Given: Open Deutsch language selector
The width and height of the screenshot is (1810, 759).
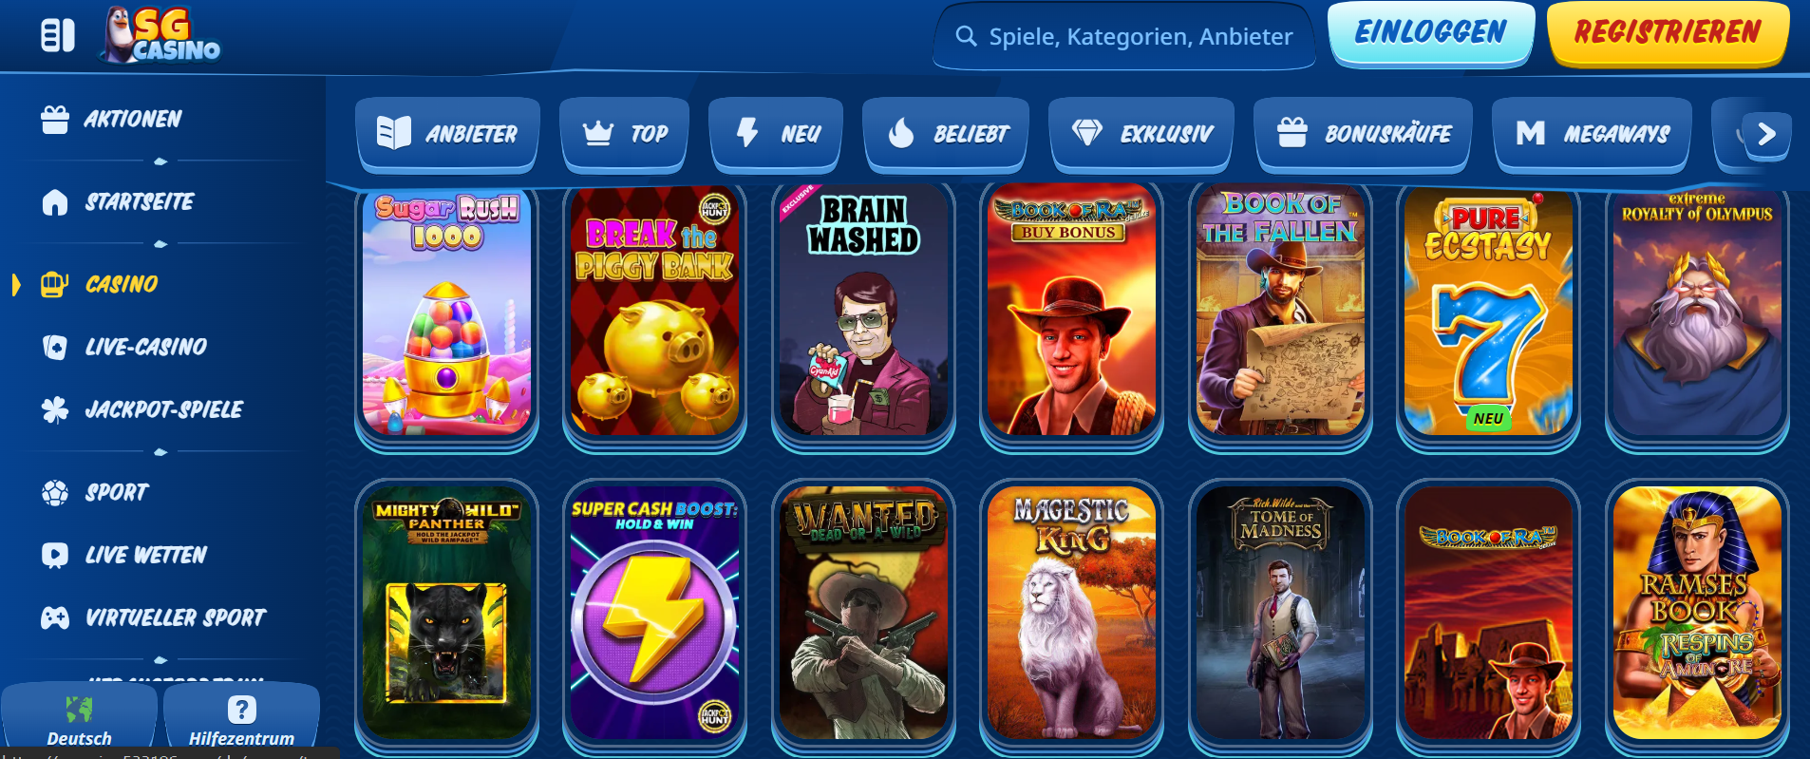Looking at the screenshot, I should pos(79,721).
